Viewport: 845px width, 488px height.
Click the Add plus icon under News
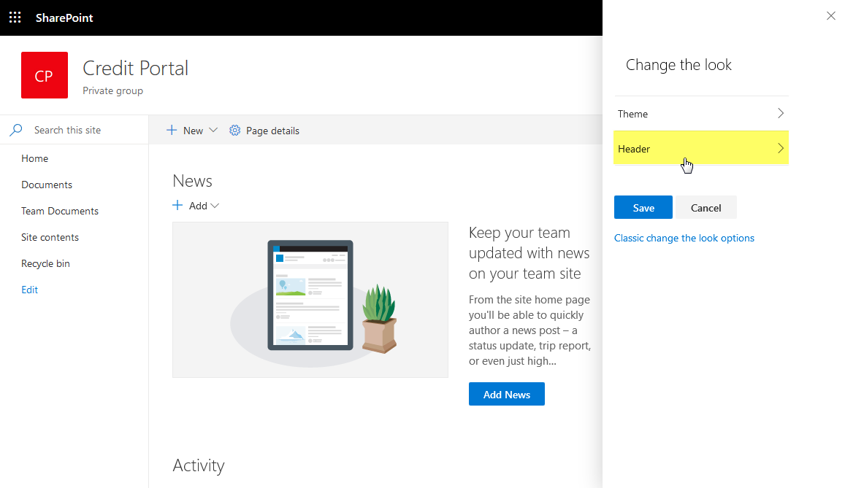point(177,206)
